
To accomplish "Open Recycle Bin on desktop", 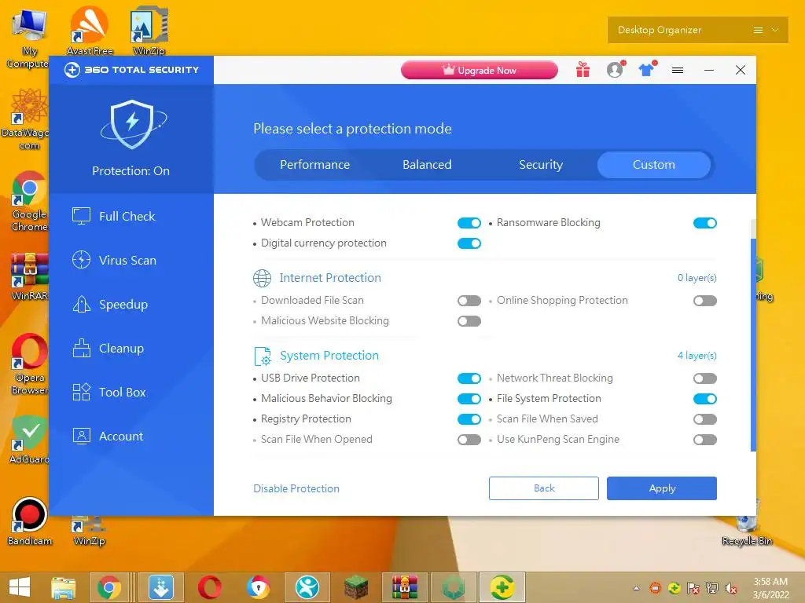I will pos(747,528).
